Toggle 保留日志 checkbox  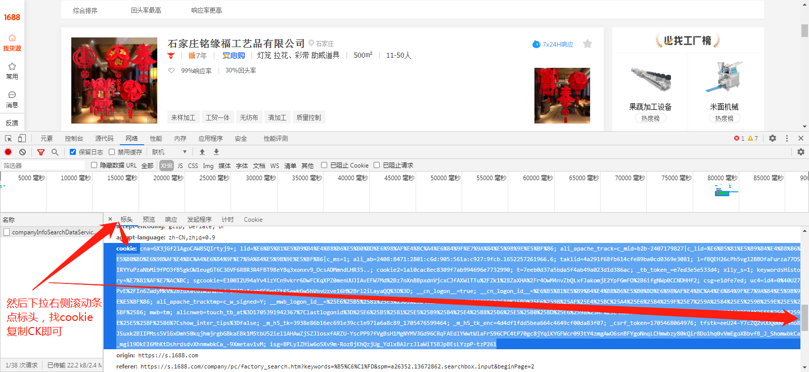click(x=73, y=152)
